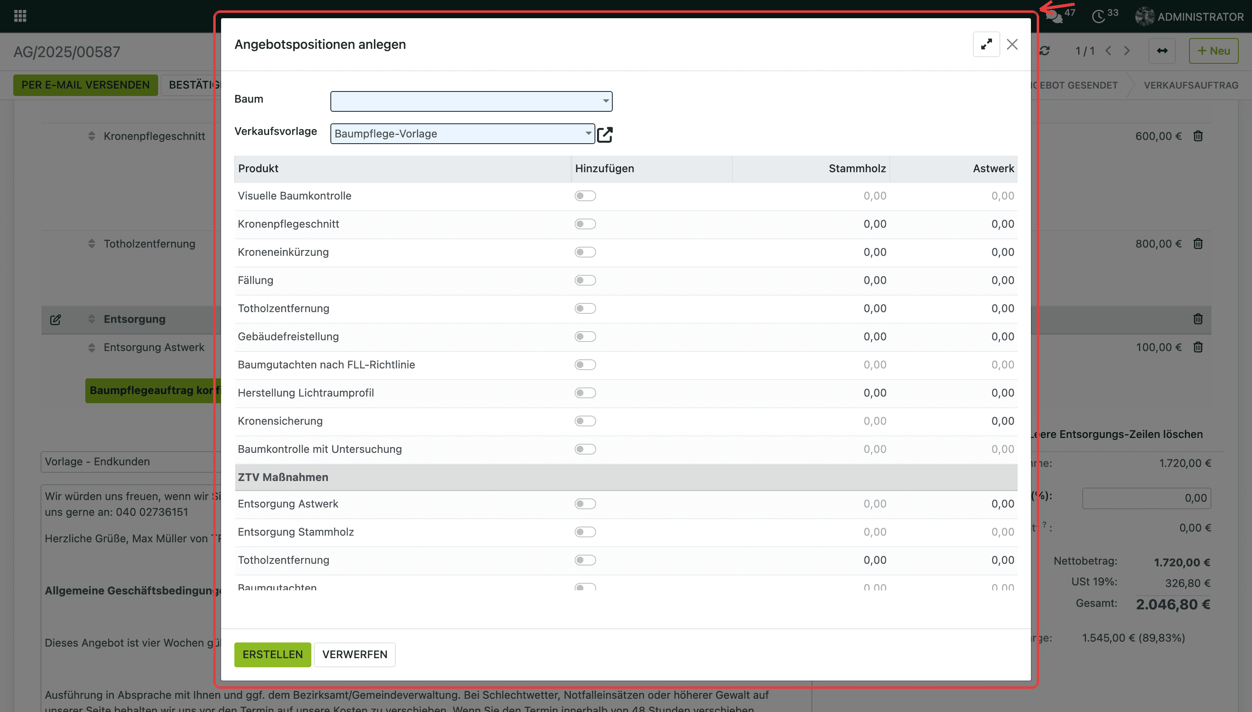This screenshot has width=1252, height=712.
Task: Enable Hinzufügen toggle for Visuelle Baumkontrolle
Action: (x=585, y=196)
